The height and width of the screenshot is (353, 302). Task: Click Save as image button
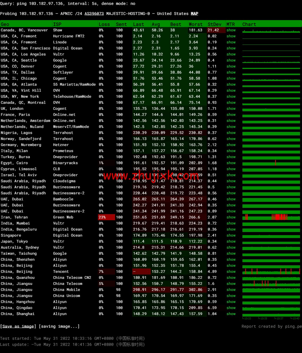[18, 326]
